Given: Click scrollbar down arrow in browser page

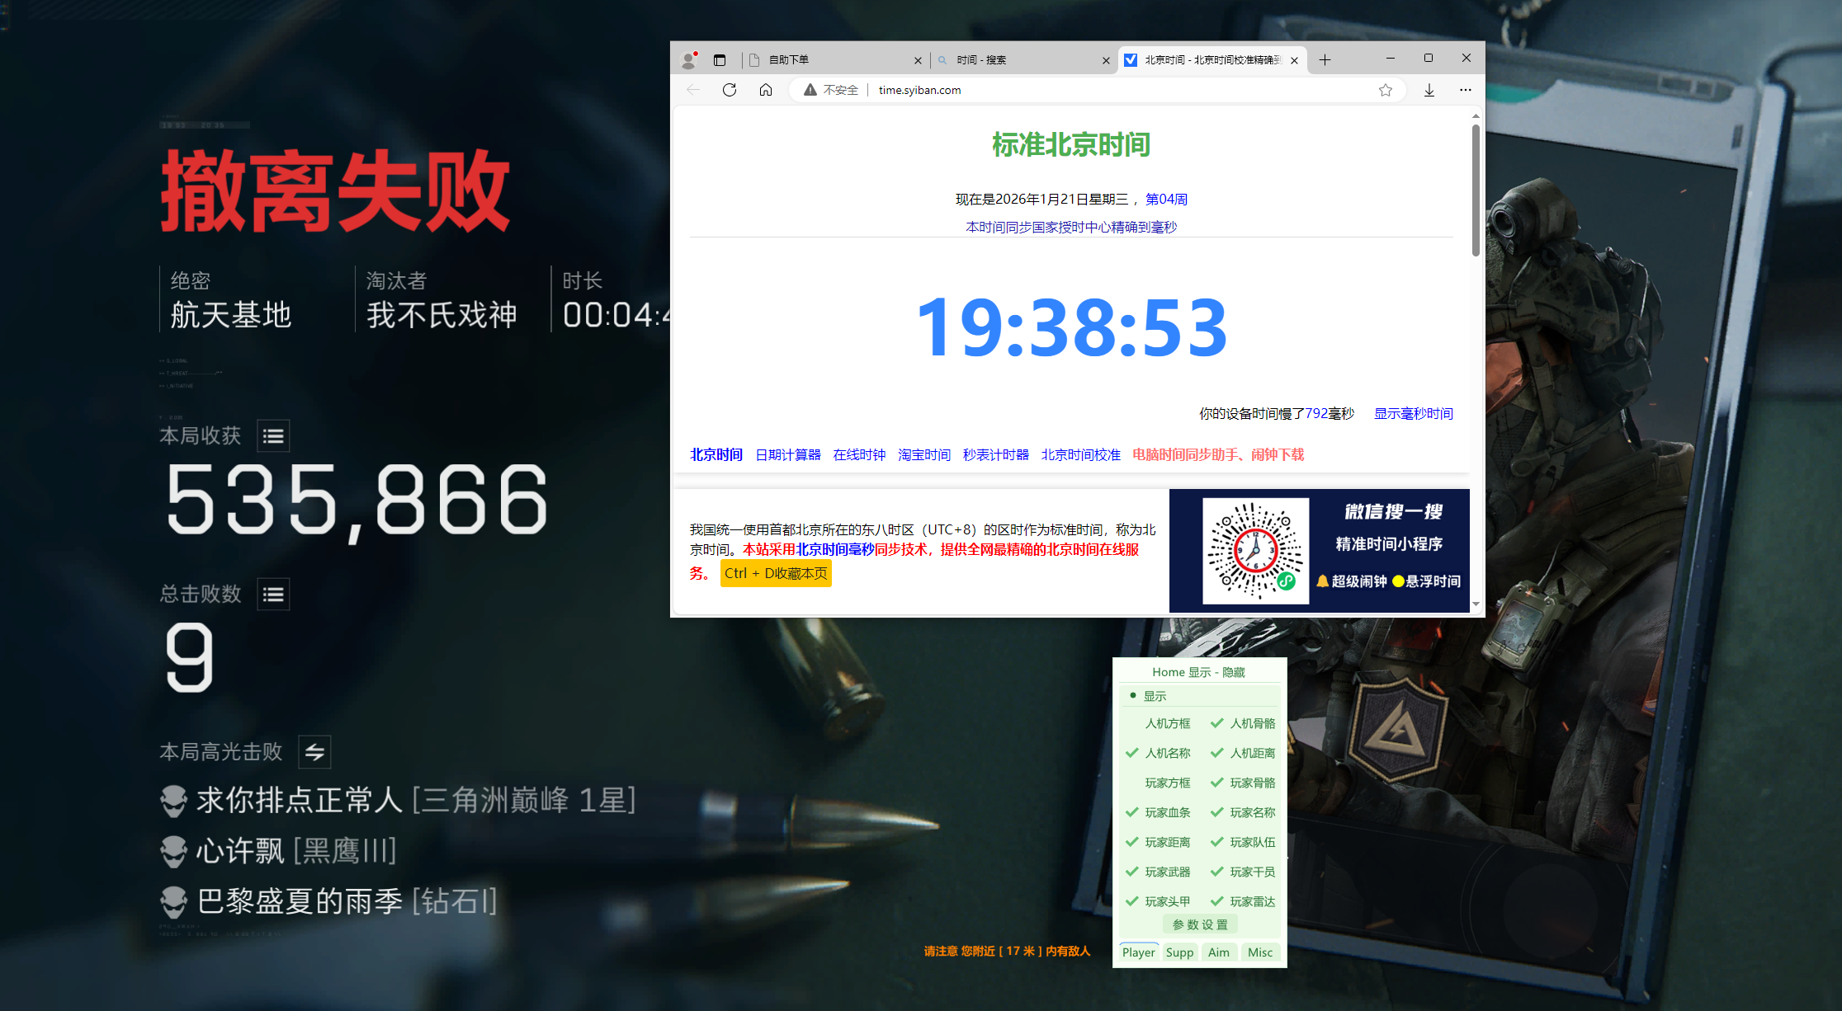Looking at the screenshot, I should pos(1476,604).
